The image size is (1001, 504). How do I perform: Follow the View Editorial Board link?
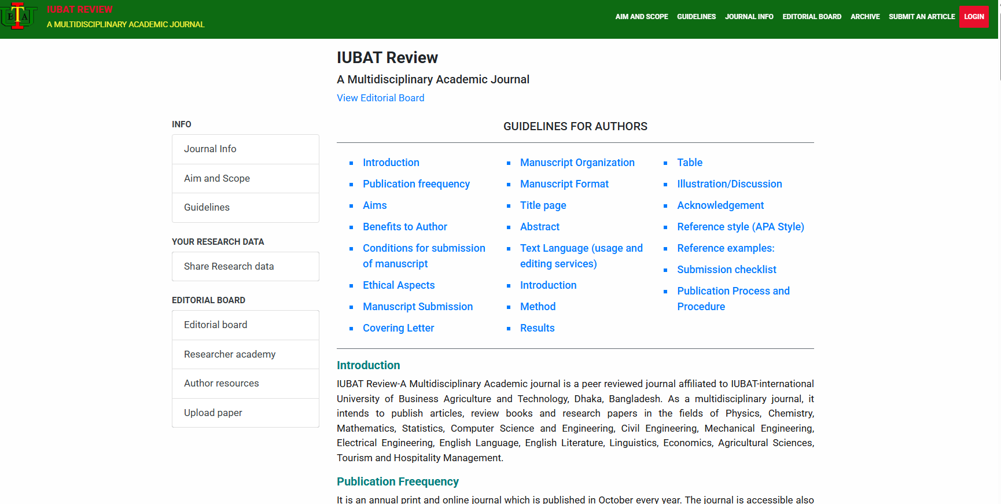click(380, 98)
